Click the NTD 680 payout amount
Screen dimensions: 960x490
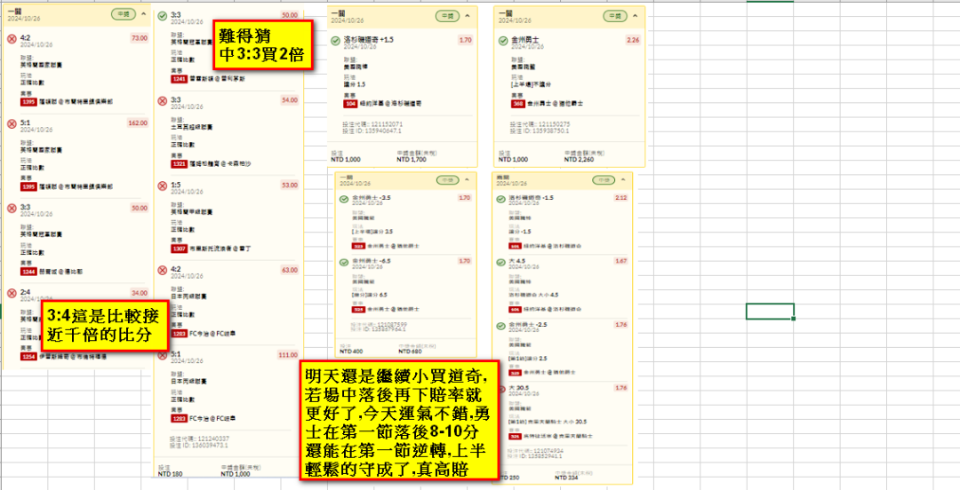pyautogui.click(x=410, y=352)
